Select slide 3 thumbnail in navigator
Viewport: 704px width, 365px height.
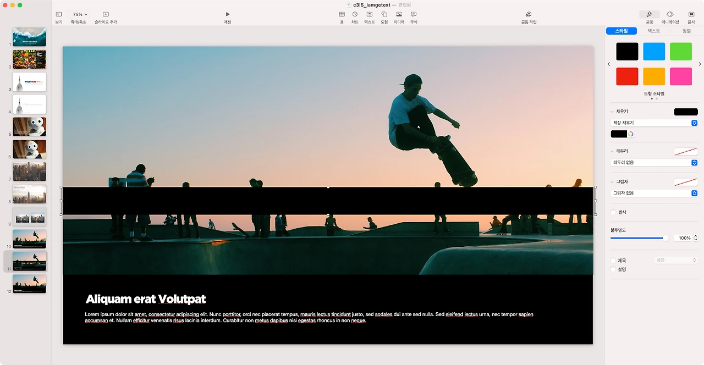(x=29, y=82)
